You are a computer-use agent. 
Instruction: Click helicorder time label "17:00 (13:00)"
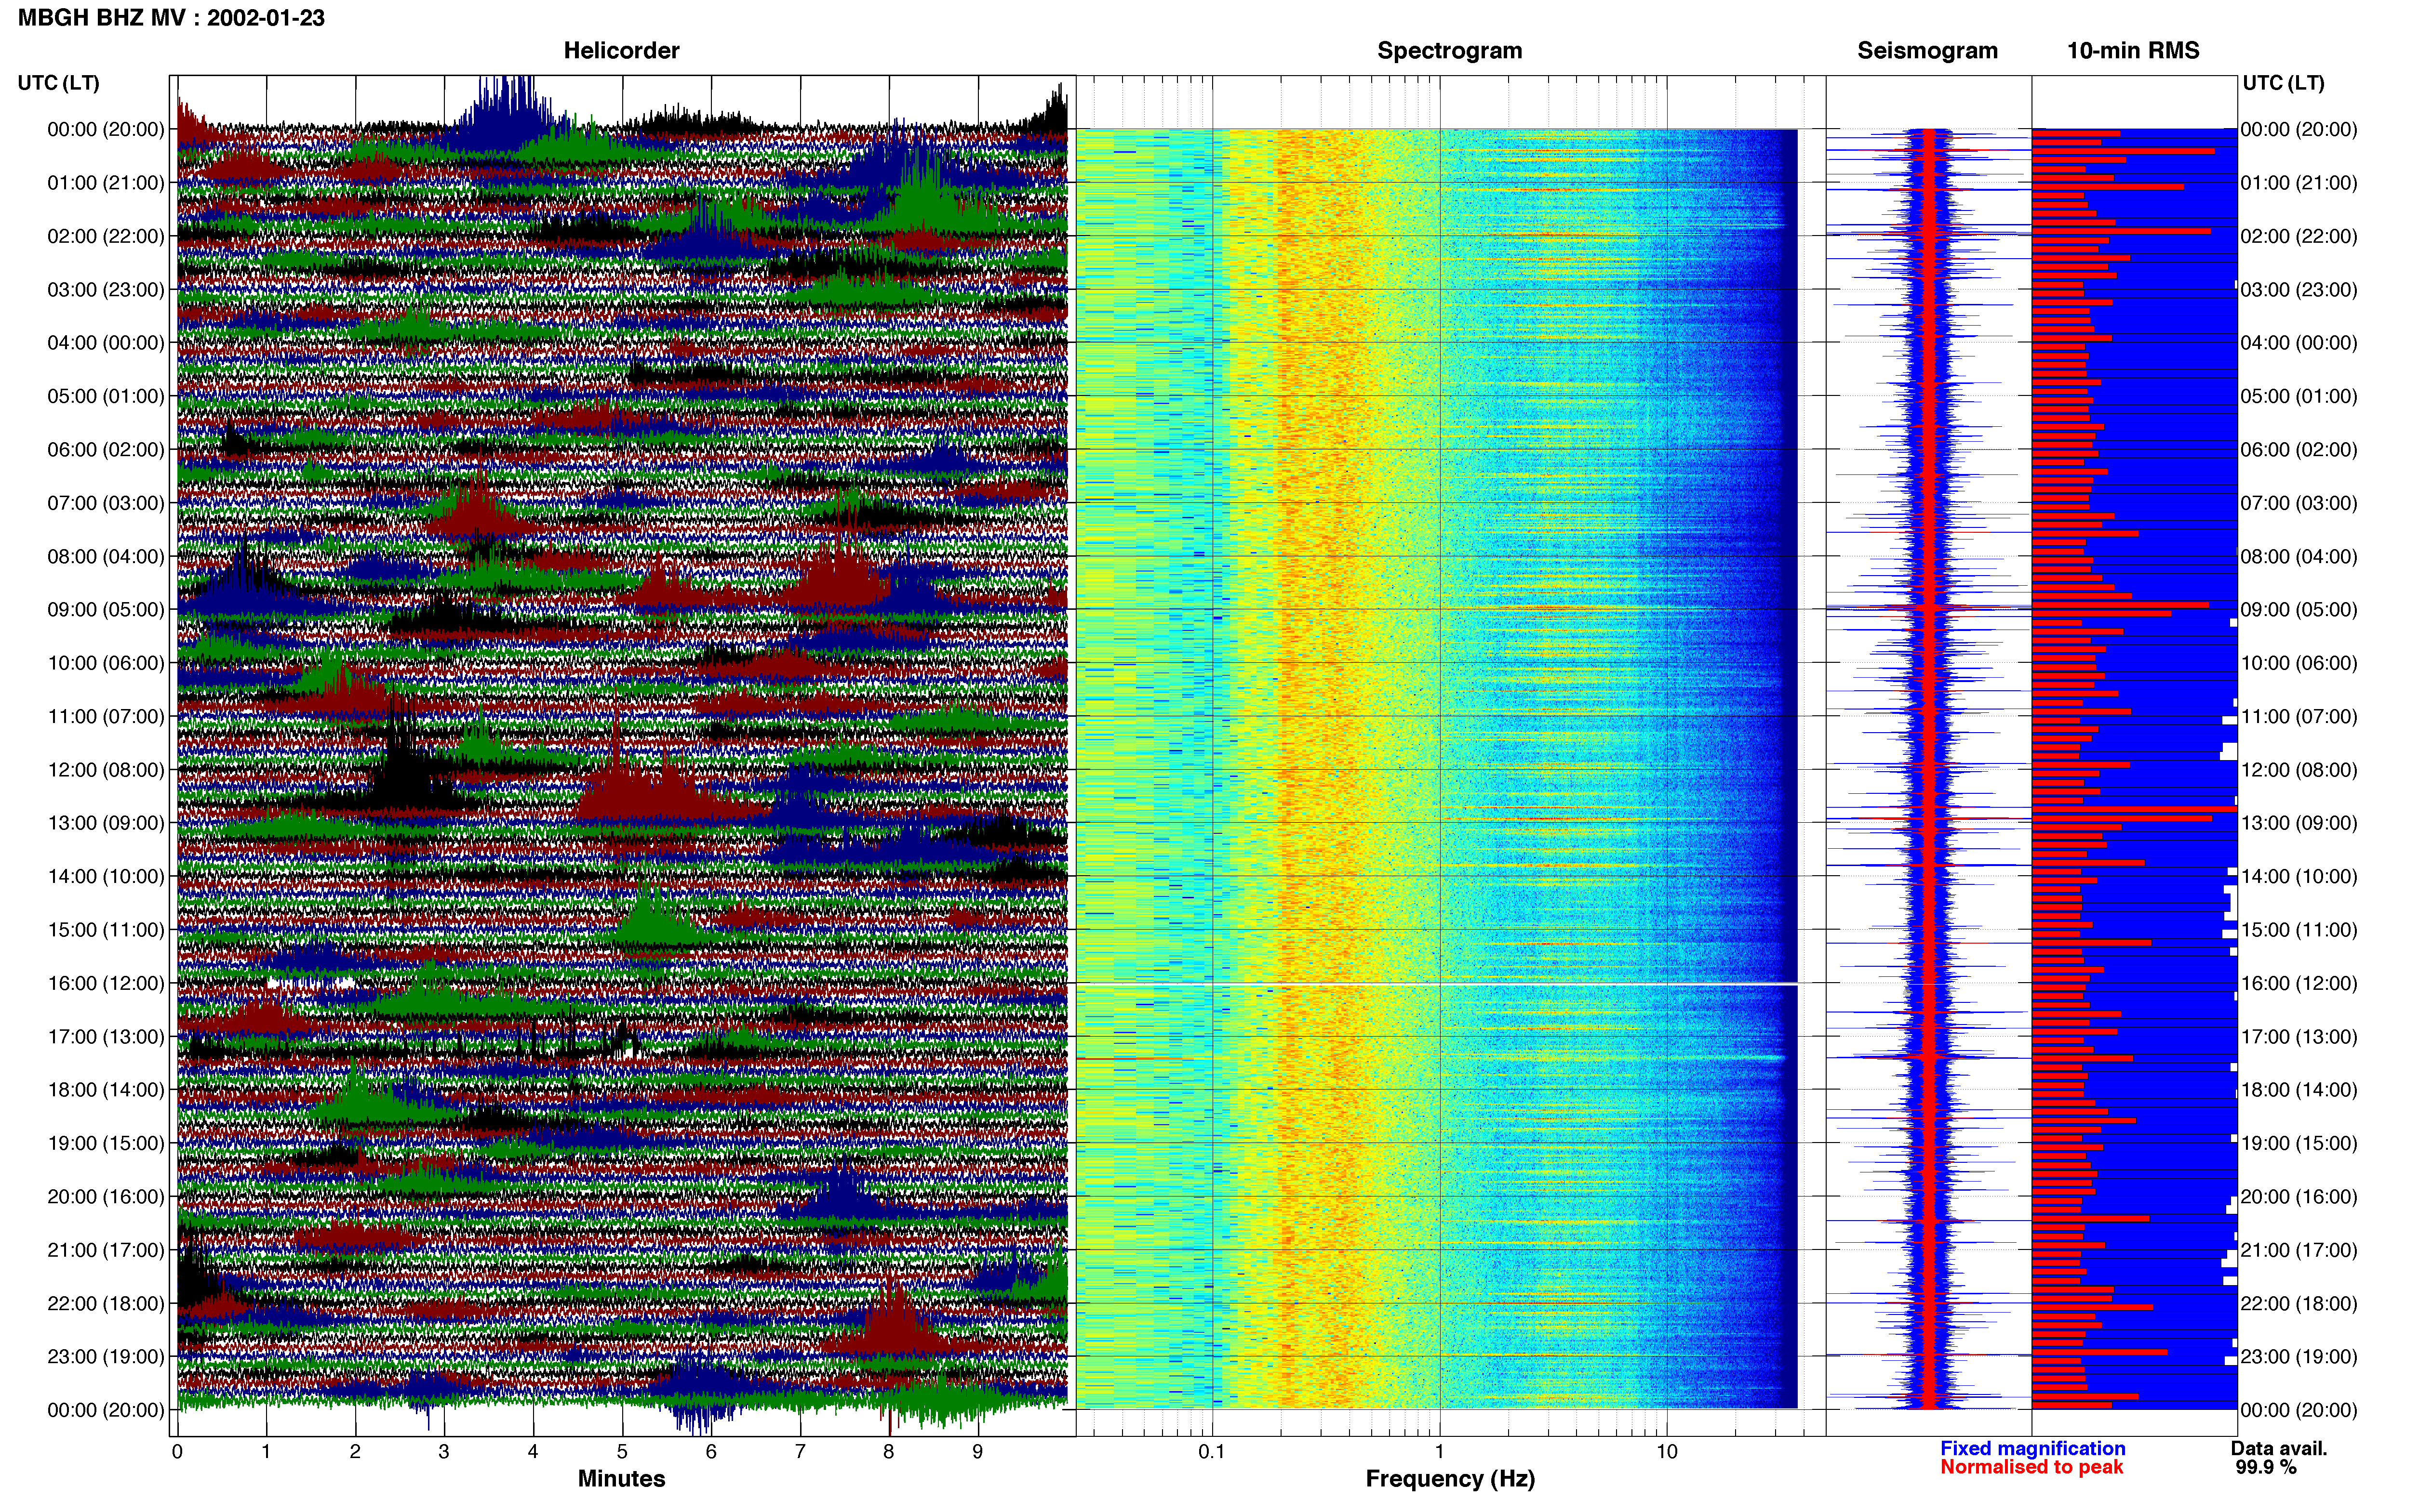pyautogui.click(x=105, y=1037)
